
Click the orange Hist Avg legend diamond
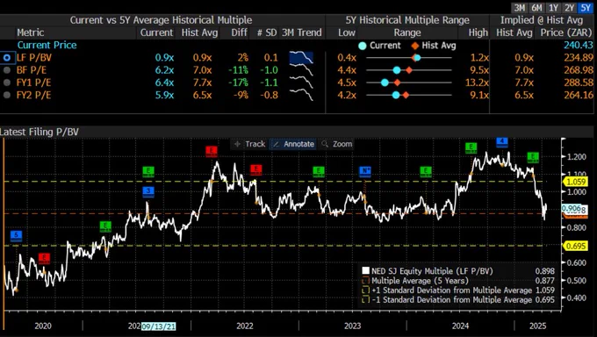coord(414,46)
